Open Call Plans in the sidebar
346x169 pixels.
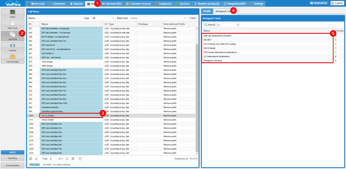(x=13, y=36)
